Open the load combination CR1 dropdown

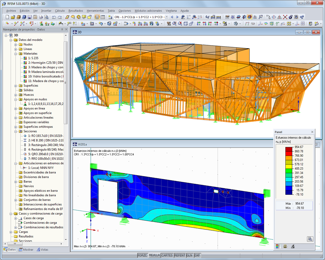click(166, 16)
